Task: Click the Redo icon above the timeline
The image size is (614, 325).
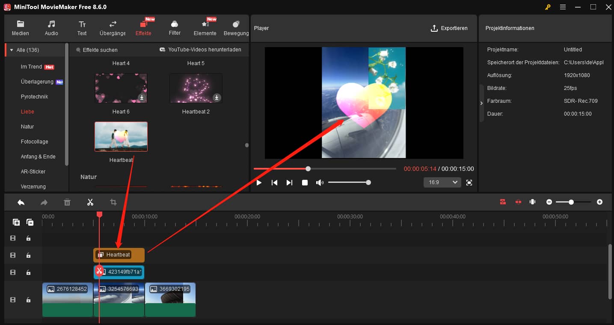Action: pos(44,202)
